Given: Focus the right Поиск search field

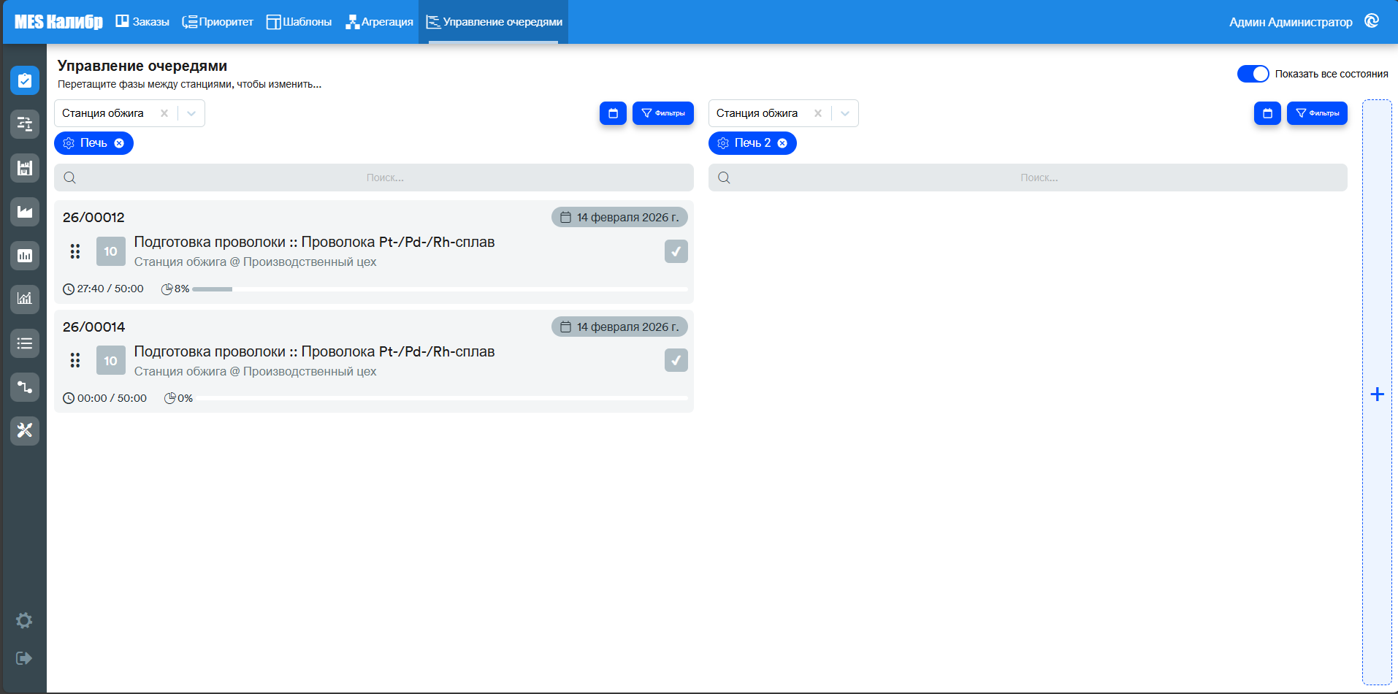Looking at the screenshot, I should [1028, 178].
